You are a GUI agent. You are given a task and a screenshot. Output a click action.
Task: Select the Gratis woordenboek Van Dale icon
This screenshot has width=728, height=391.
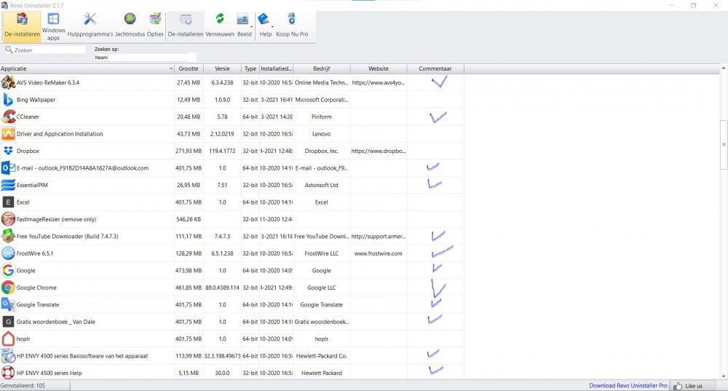8,322
